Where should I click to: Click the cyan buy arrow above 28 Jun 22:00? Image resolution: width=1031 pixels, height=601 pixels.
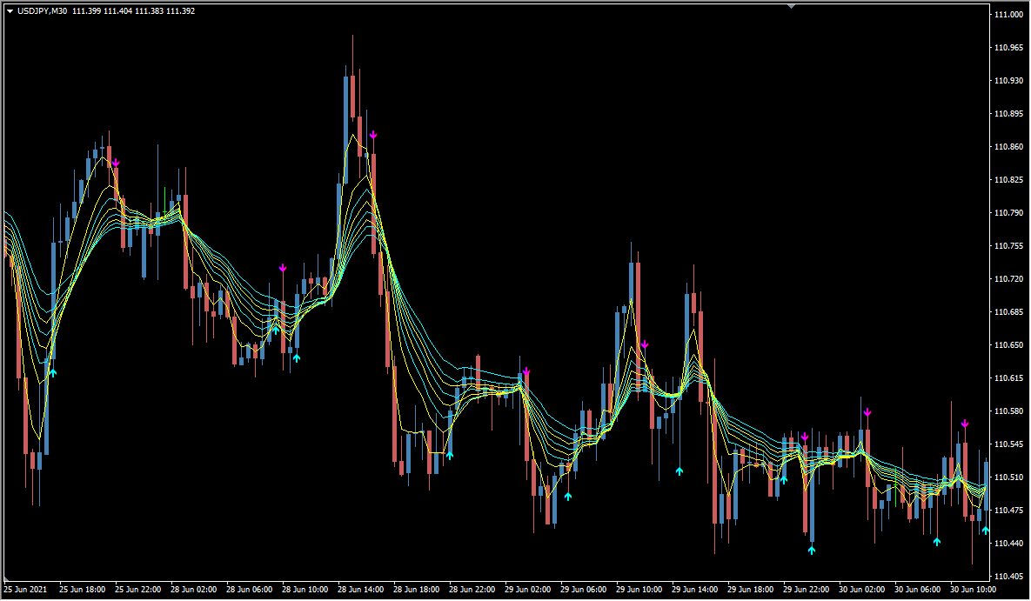[450, 454]
